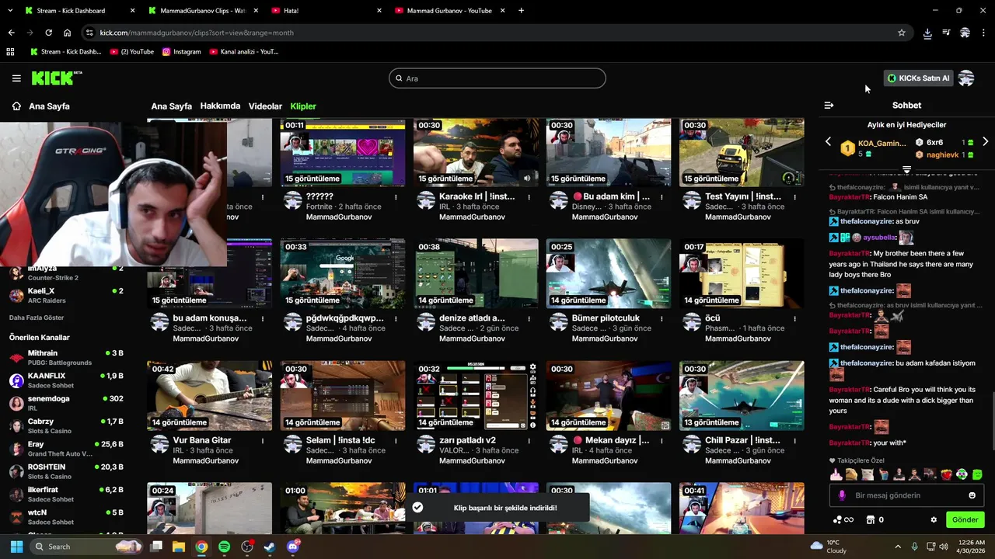Open KAANFLIX recommended channel
995x559 pixels.
(x=66, y=380)
